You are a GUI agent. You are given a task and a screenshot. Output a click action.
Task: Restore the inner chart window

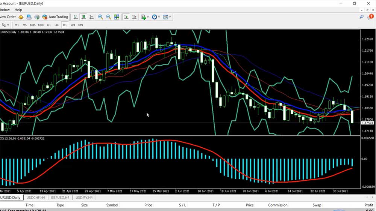tap(367, 10)
